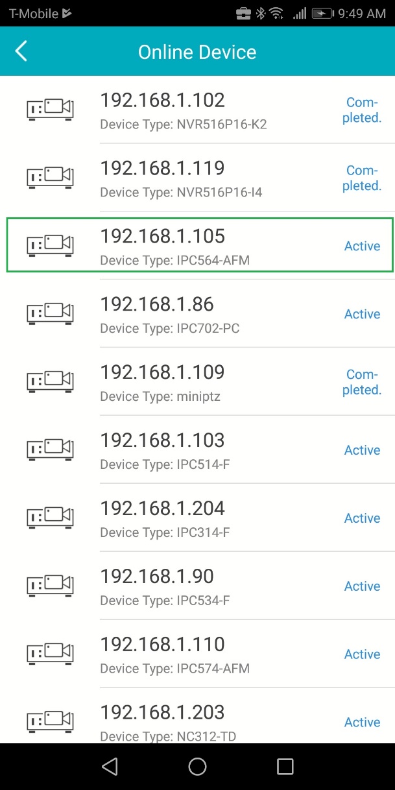The width and height of the screenshot is (395, 790).
Task: Open Android recent apps button
Action: pos(285,767)
